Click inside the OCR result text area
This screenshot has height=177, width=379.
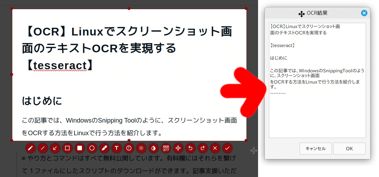pyautogui.click(x=317, y=80)
